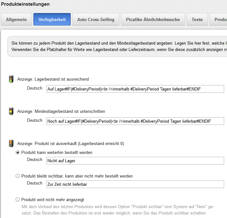Click the 'Nicht auf Lager' text field
227x218 pixels.
coord(135,161)
